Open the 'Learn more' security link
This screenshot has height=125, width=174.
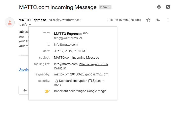click(79, 82)
